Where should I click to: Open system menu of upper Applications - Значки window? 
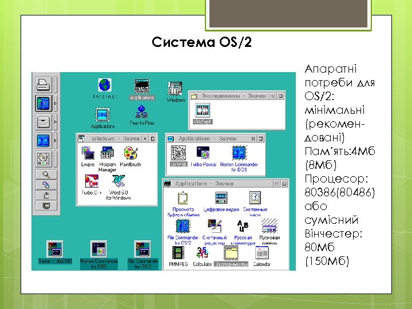click(x=171, y=138)
